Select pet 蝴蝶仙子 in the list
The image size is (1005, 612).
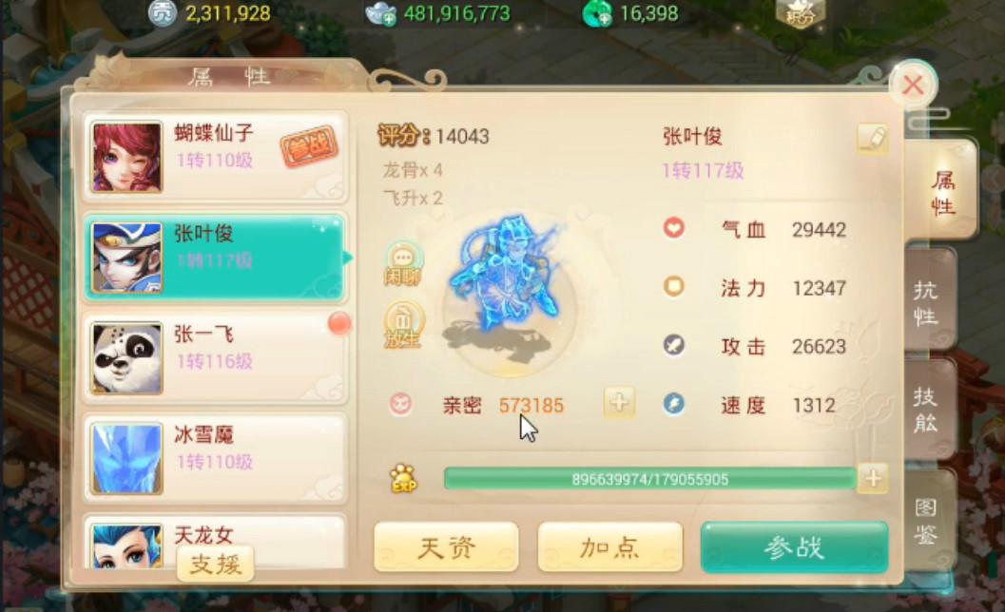pos(215,157)
